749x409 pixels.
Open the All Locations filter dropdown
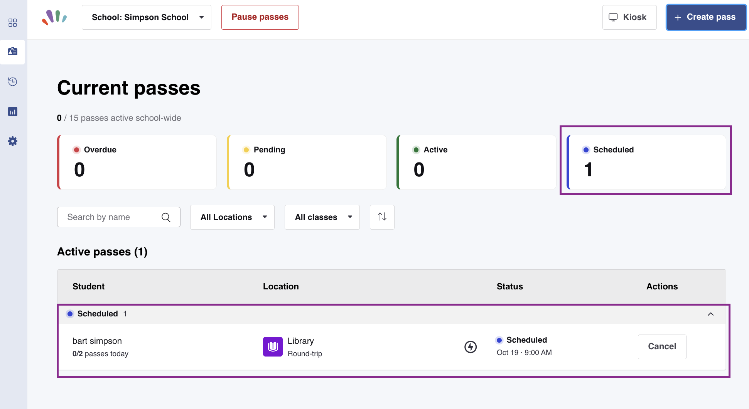tap(232, 217)
